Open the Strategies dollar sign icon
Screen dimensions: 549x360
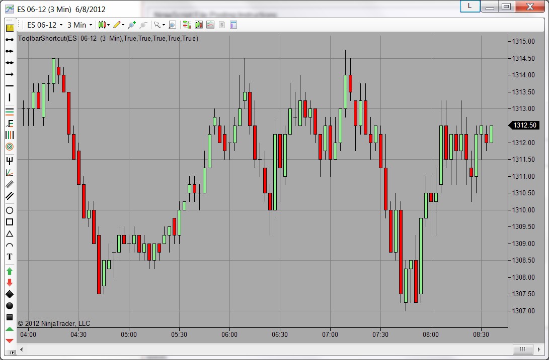[221, 25]
